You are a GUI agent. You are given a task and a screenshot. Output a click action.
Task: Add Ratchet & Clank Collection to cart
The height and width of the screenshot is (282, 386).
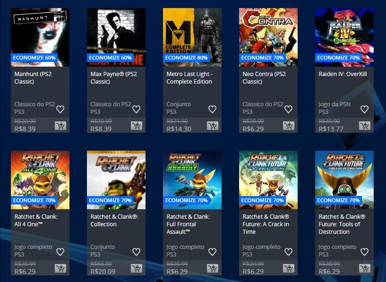[137, 268]
